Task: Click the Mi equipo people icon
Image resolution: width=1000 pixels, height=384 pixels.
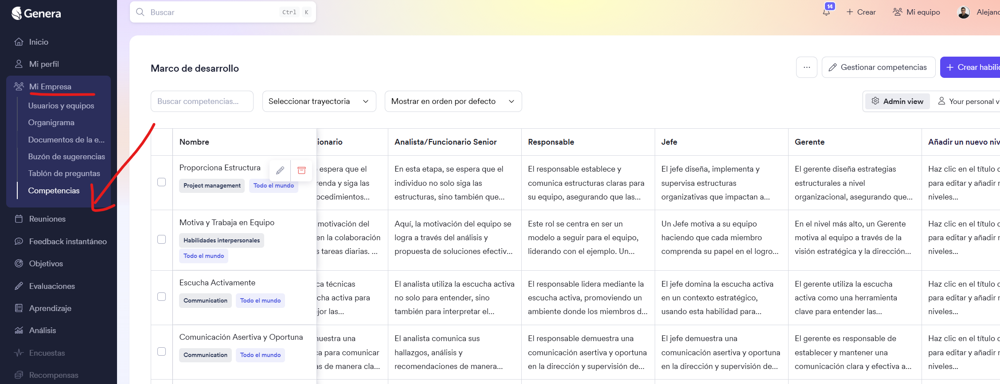Action: click(898, 12)
